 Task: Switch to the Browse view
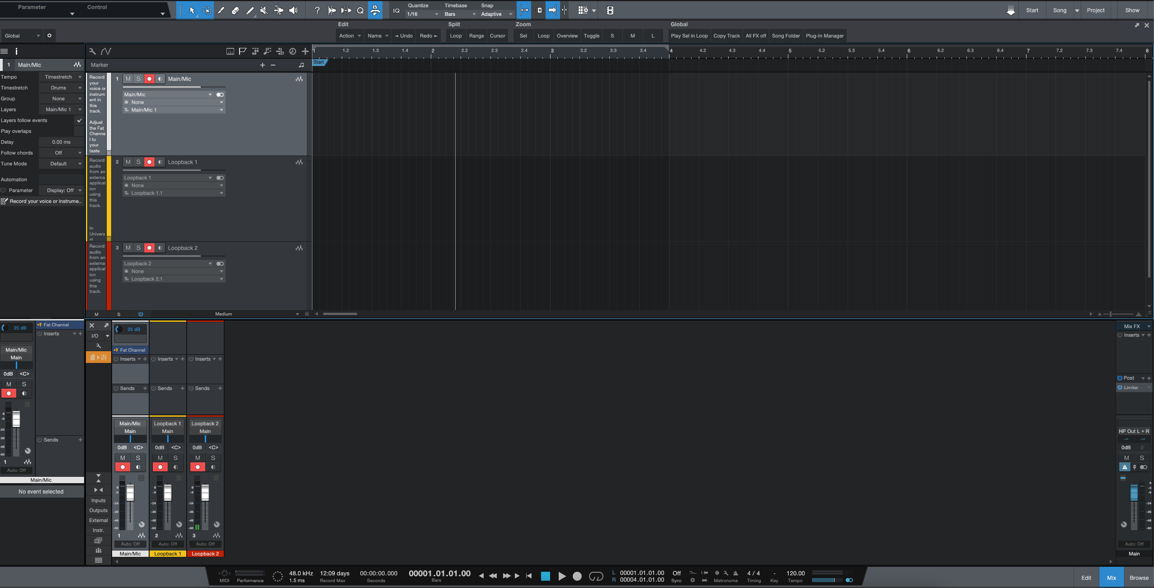pyautogui.click(x=1139, y=578)
